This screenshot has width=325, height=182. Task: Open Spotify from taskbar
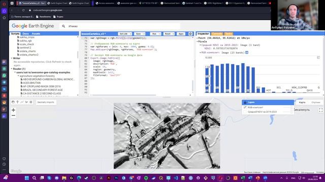(146, 178)
